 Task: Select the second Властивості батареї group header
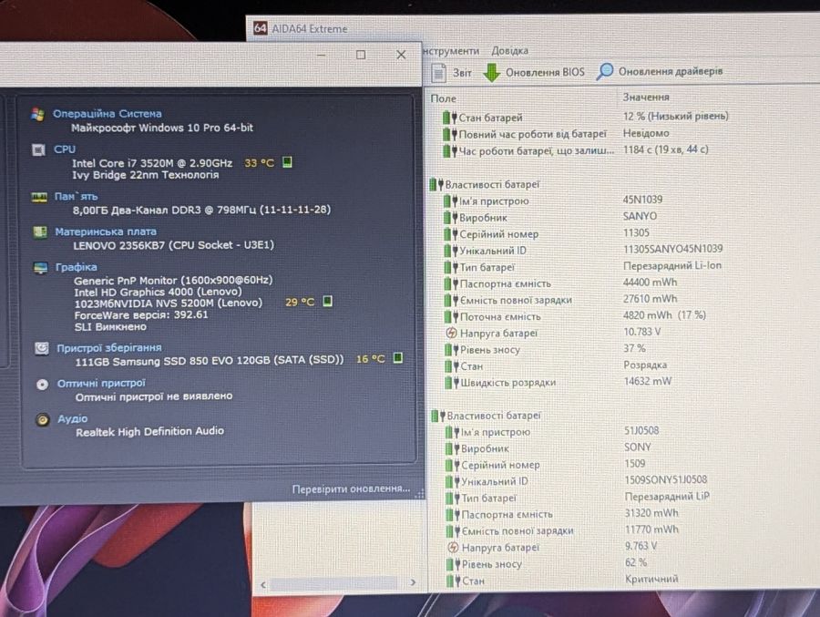click(x=486, y=416)
